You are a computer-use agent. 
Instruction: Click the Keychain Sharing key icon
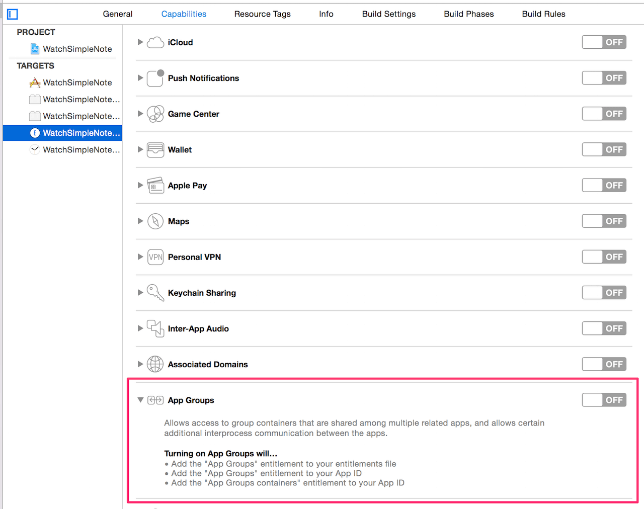(155, 293)
